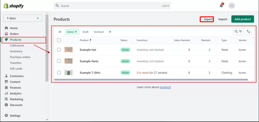
Task: Expand the Active tab dropdown arrow
Action: pyautogui.click(x=76, y=32)
